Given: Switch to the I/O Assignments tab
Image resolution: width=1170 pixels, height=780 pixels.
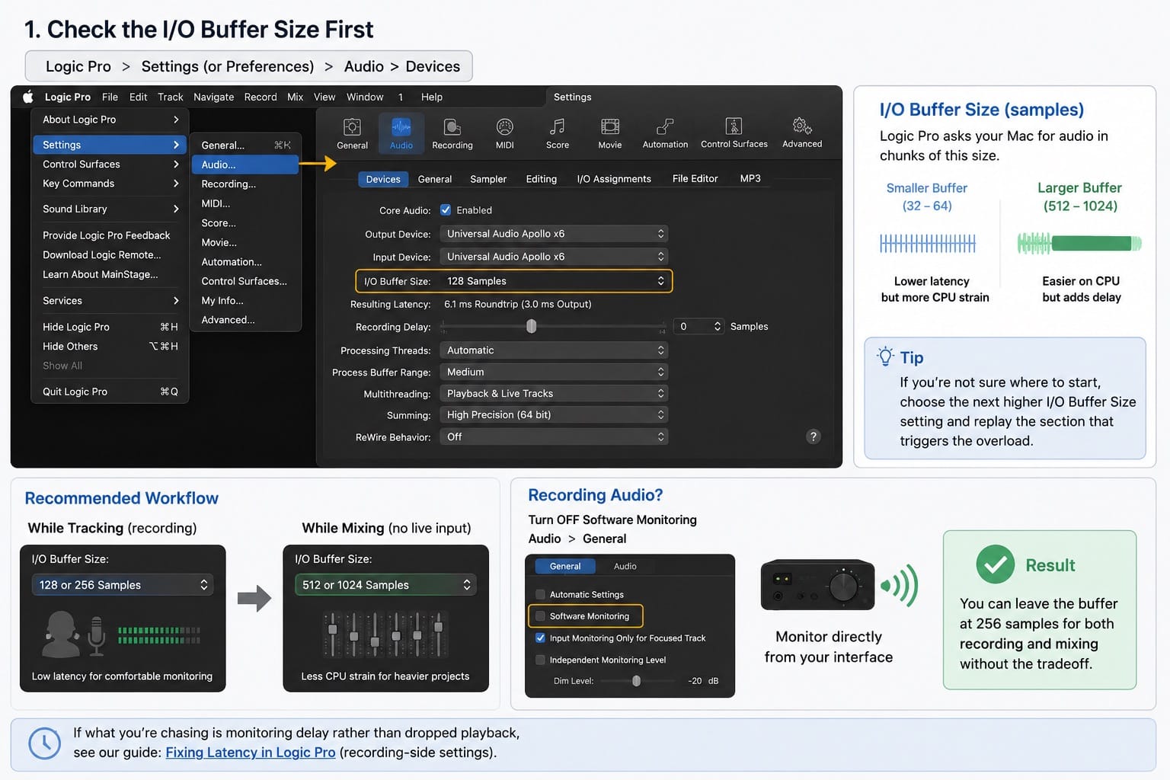Looking at the screenshot, I should 614,179.
